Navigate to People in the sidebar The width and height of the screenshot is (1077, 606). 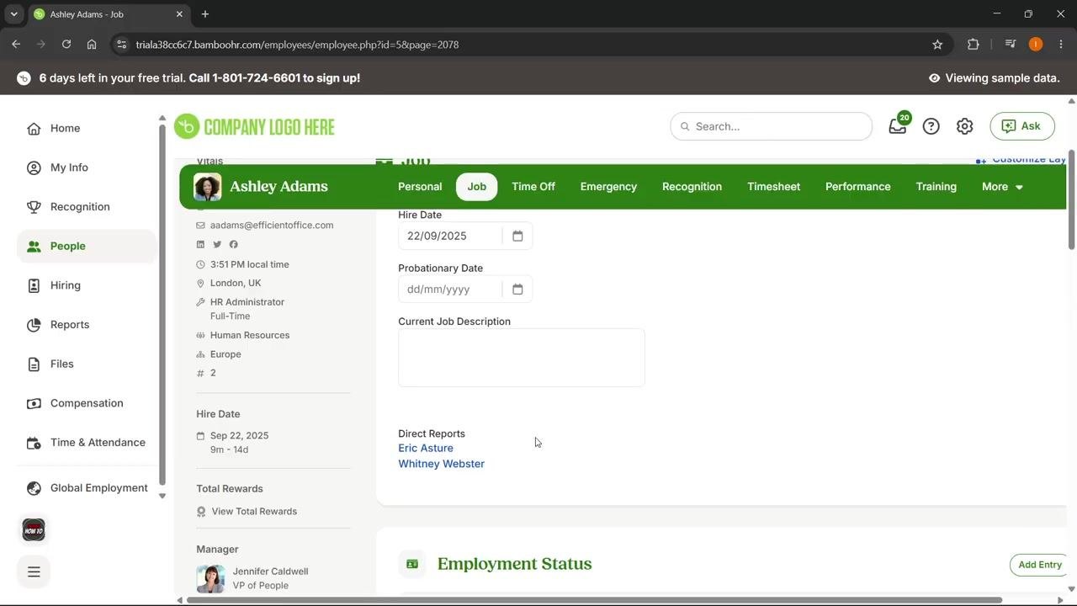click(87, 247)
